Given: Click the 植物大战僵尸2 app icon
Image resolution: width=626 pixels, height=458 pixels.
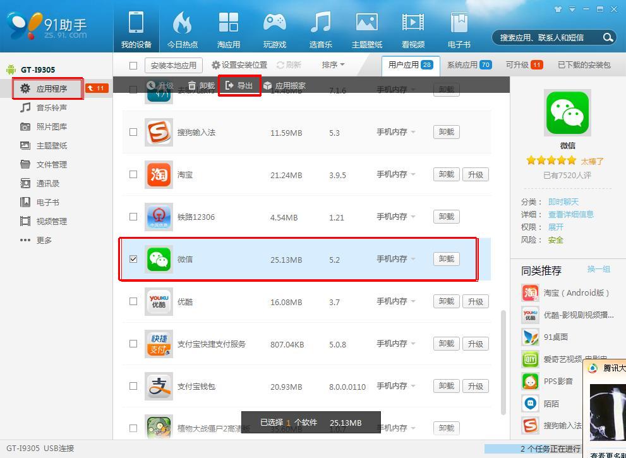Looking at the screenshot, I should click(159, 427).
